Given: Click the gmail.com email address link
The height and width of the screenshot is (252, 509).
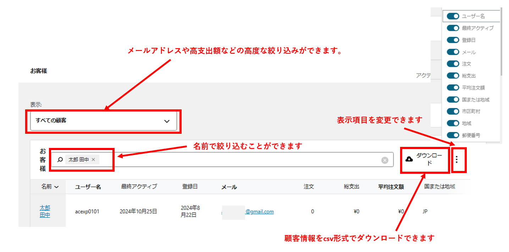Looking at the screenshot, I should (259, 212).
